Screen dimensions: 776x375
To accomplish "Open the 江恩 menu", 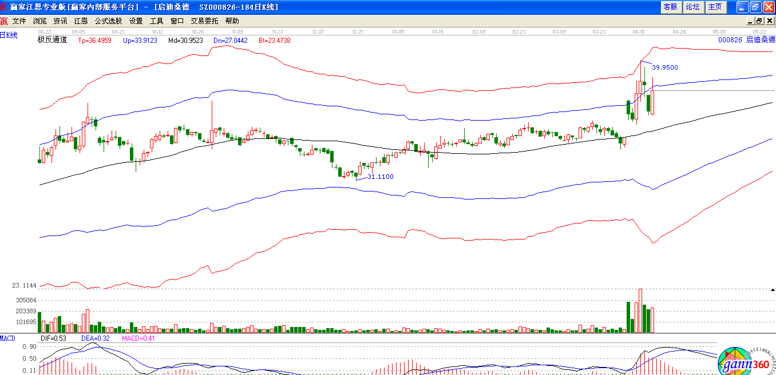I will pyautogui.click(x=81, y=21).
